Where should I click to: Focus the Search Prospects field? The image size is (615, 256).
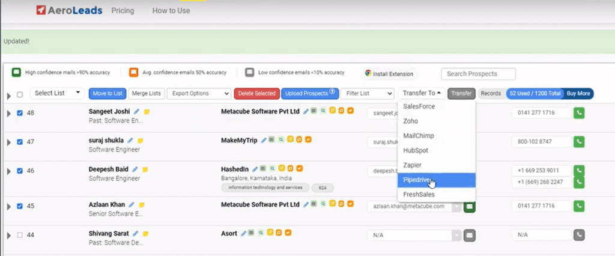478,74
